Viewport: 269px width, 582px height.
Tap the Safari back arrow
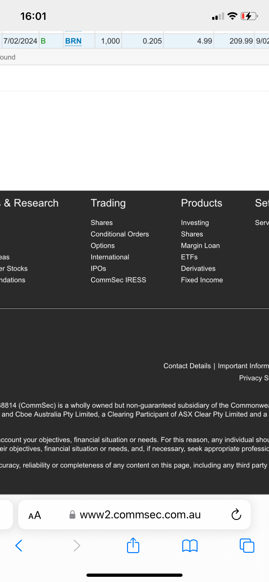click(x=19, y=546)
